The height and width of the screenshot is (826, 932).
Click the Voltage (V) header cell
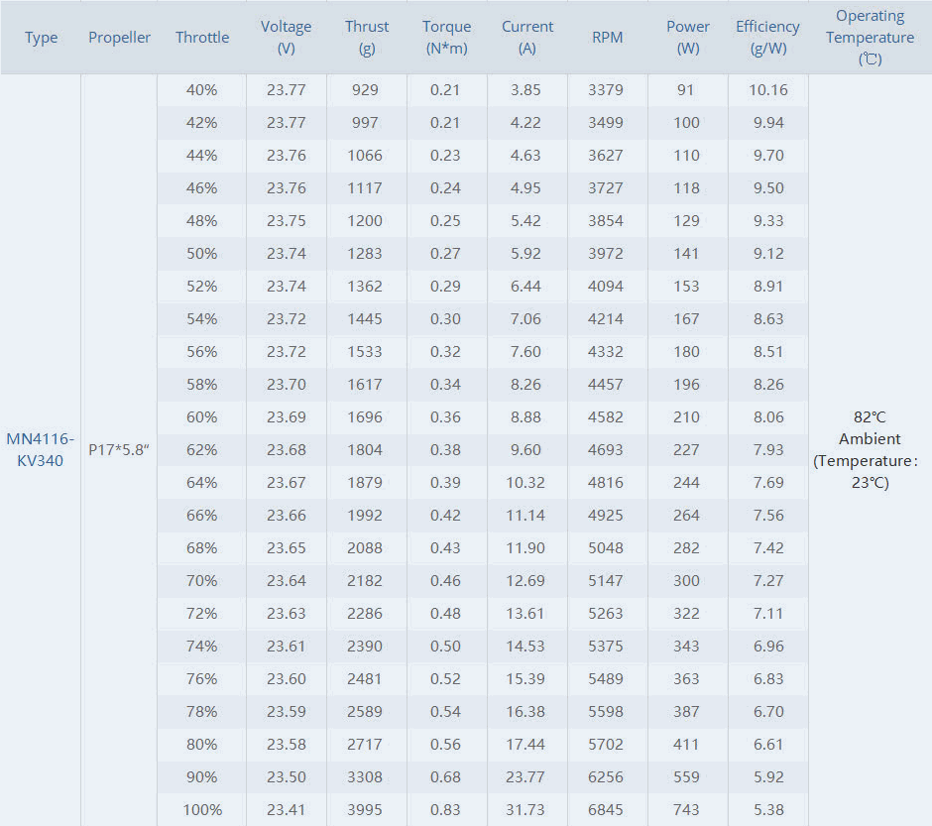[287, 38]
